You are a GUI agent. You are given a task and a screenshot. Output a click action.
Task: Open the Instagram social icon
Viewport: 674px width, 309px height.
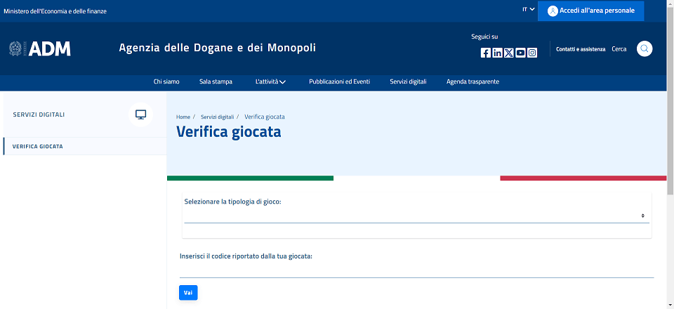532,53
